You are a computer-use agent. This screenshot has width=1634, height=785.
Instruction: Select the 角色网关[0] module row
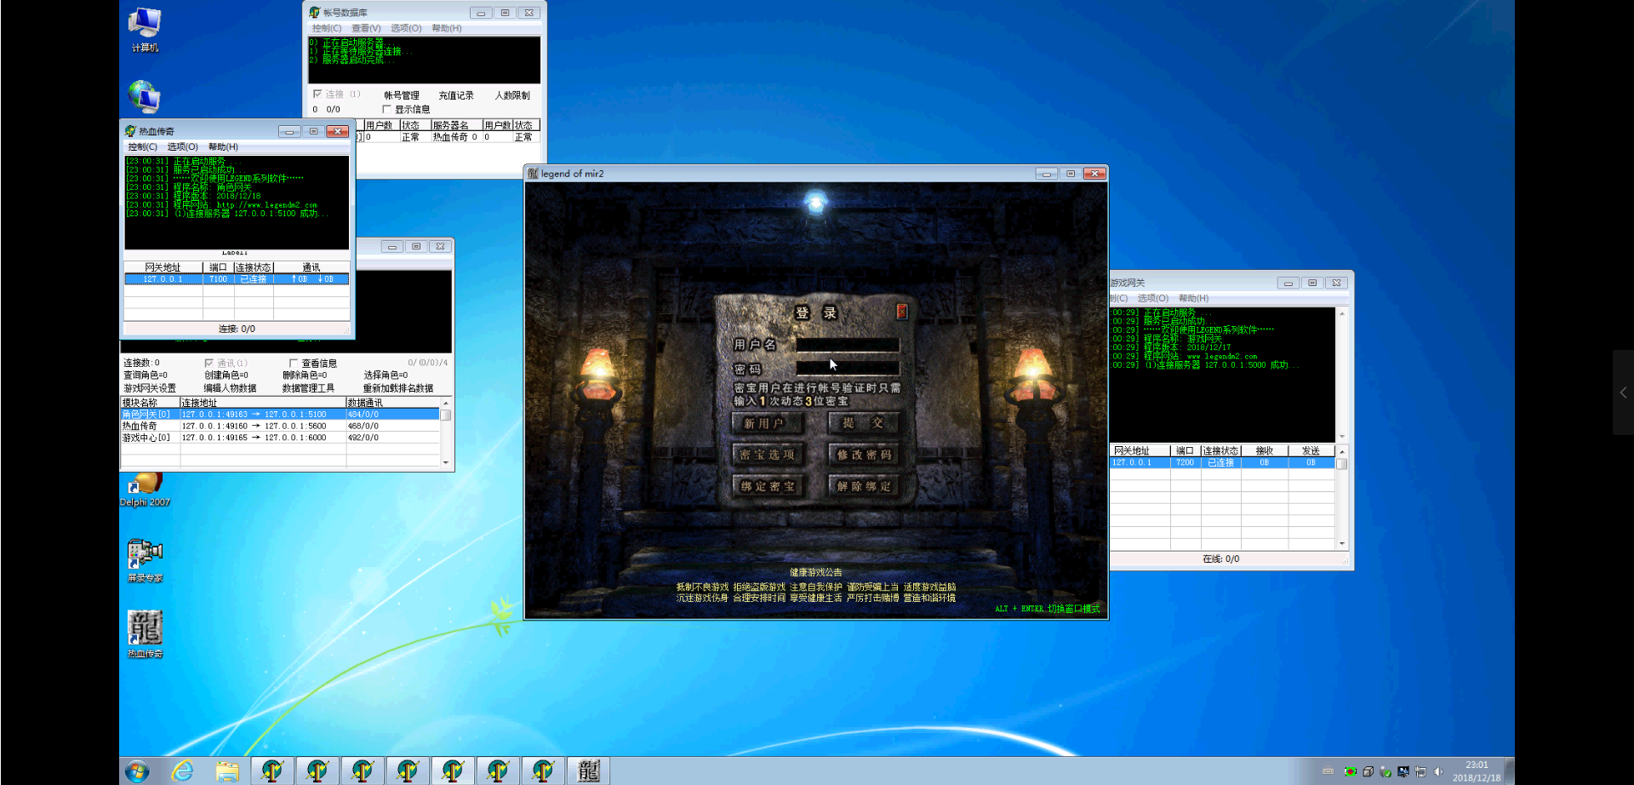point(280,414)
